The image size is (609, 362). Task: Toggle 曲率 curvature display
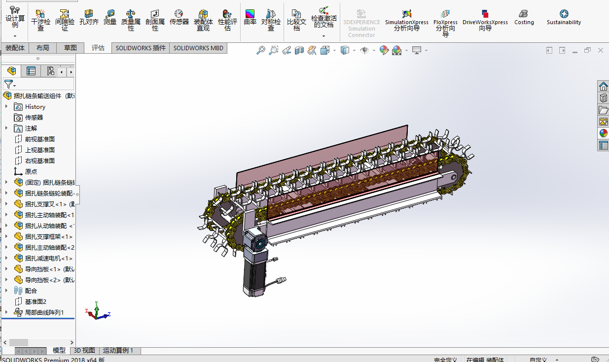pyautogui.click(x=250, y=17)
